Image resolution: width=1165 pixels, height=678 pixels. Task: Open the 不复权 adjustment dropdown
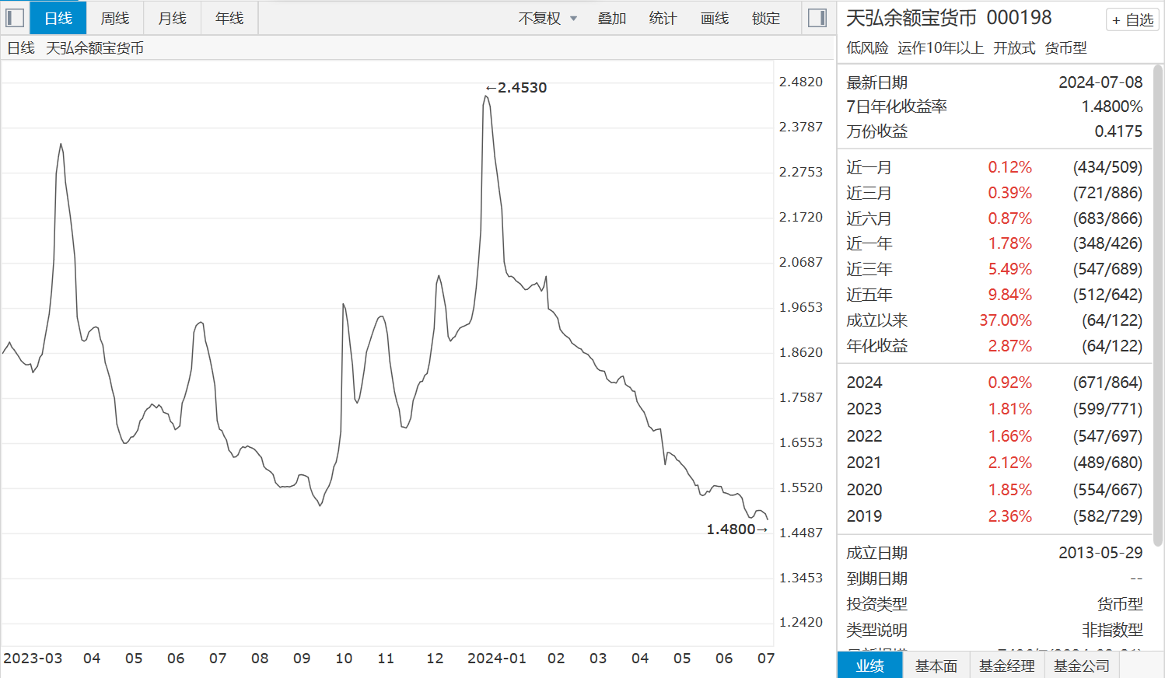548,19
